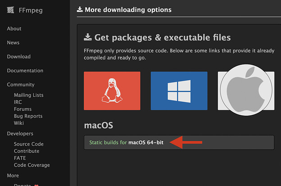The width and height of the screenshot is (281, 186).
Task: Click the FFmpeg logo icon
Action: 10,10
